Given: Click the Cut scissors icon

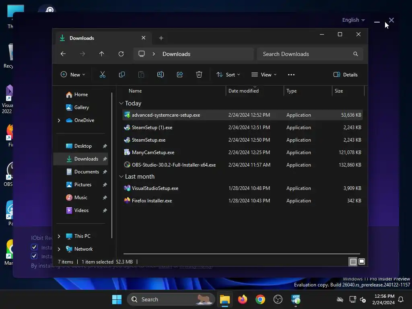Looking at the screenshot, I should [103, 74].
